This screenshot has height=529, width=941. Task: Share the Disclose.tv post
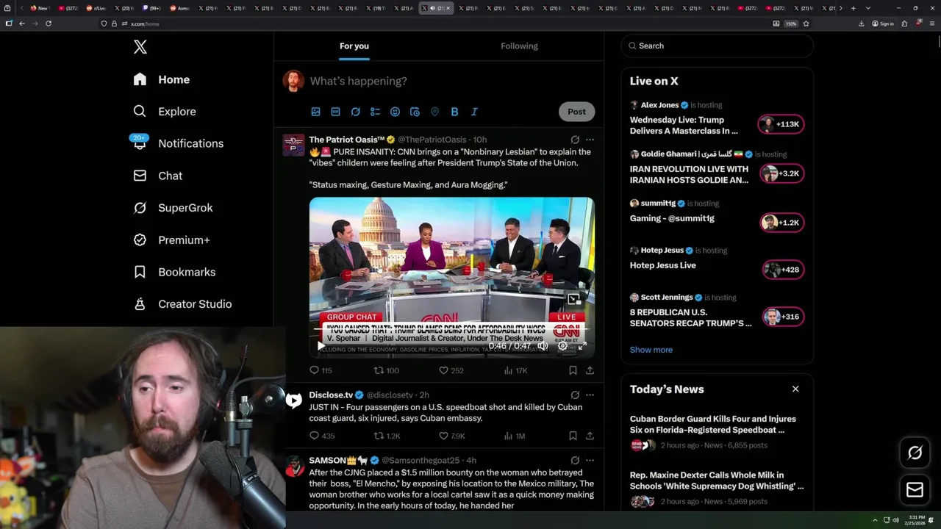(590, 436)
